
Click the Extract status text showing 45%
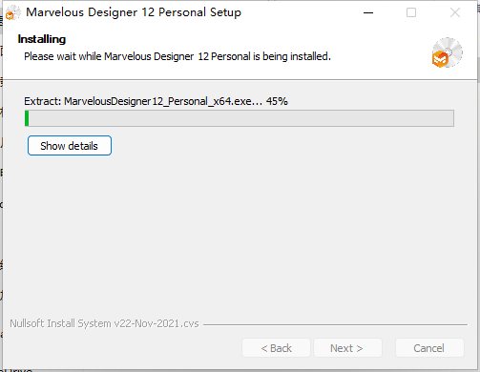[x=156, y=101]
